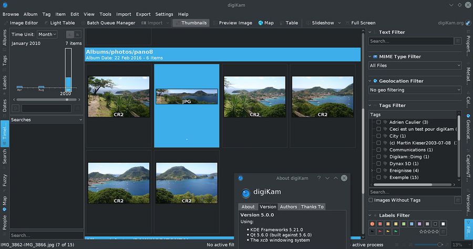This screenshot has height=249, width=473.
Task: Check the City tag checkbox
Action: pos(378,136)
